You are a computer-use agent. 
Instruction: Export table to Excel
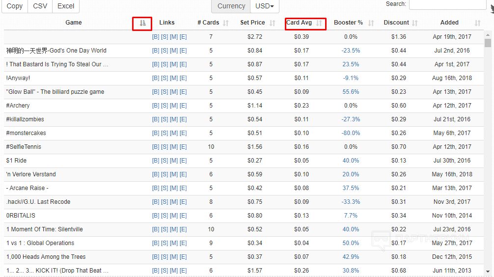point(65,6)
